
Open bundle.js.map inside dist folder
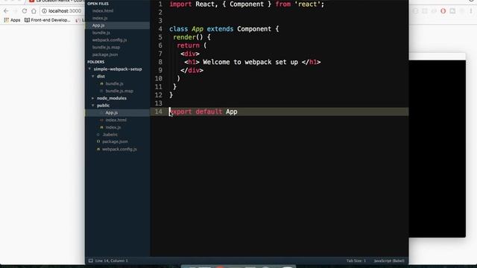(119, 91)
